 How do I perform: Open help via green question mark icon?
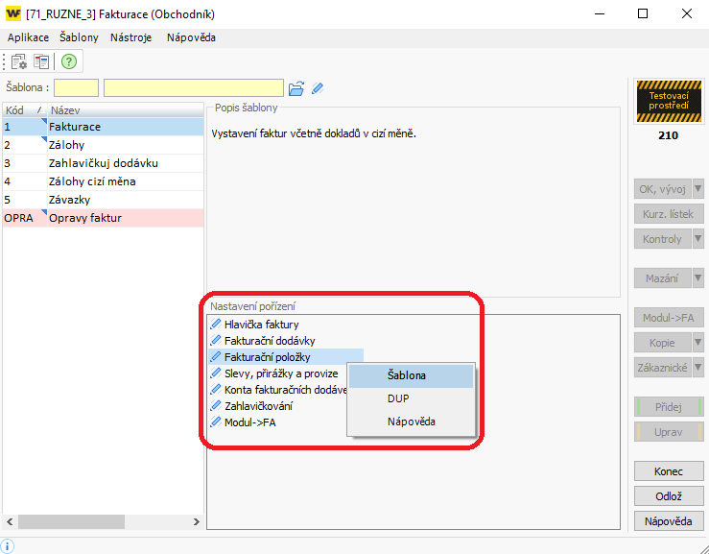[x=69, y=61]
